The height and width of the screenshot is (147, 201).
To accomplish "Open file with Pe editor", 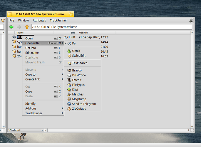I will [83, 43].
